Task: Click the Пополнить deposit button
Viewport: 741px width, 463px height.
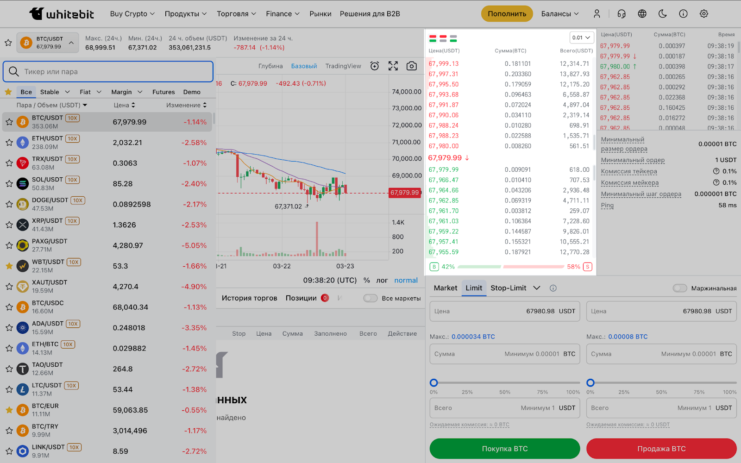Action: tap(507, 14)
